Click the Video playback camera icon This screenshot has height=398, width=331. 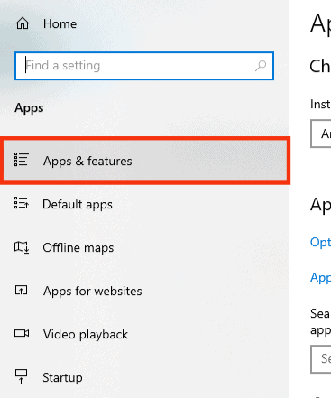[22, 333]
